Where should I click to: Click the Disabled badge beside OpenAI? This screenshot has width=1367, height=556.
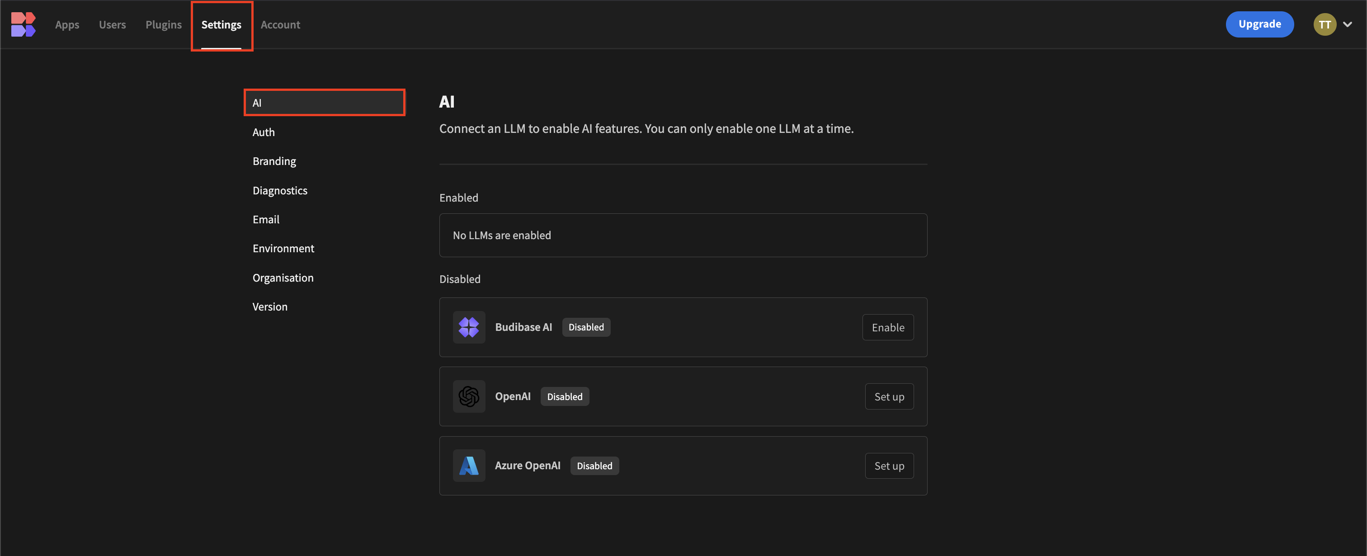pyautogui.click(x=565, y=396)
